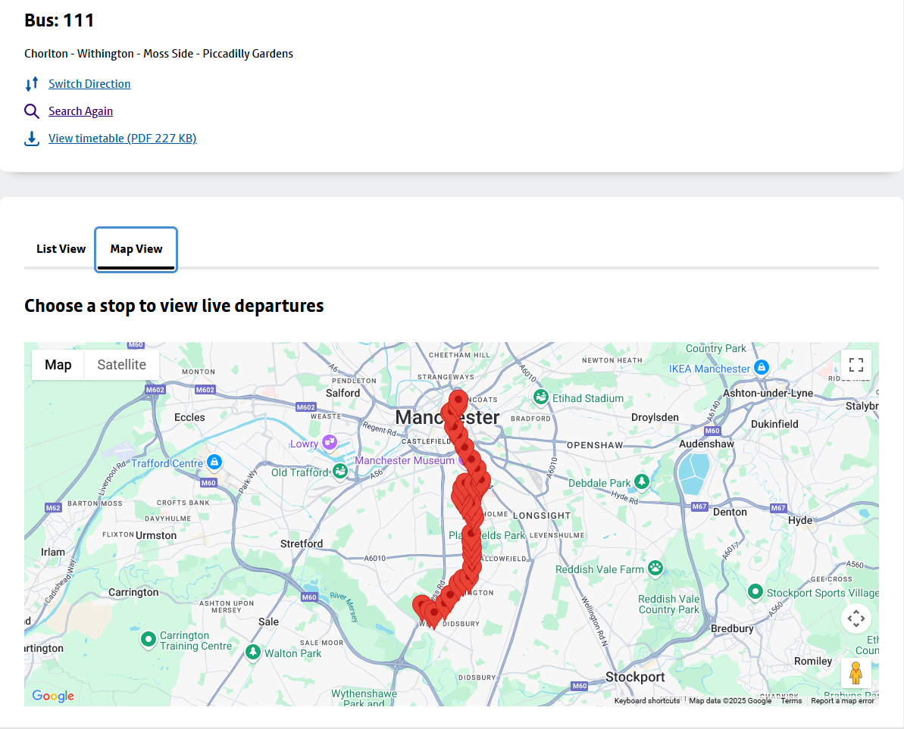Click the timetable download icon
Image resolution: width=904 pixels, height=729 pixels.
click(32, 139)
